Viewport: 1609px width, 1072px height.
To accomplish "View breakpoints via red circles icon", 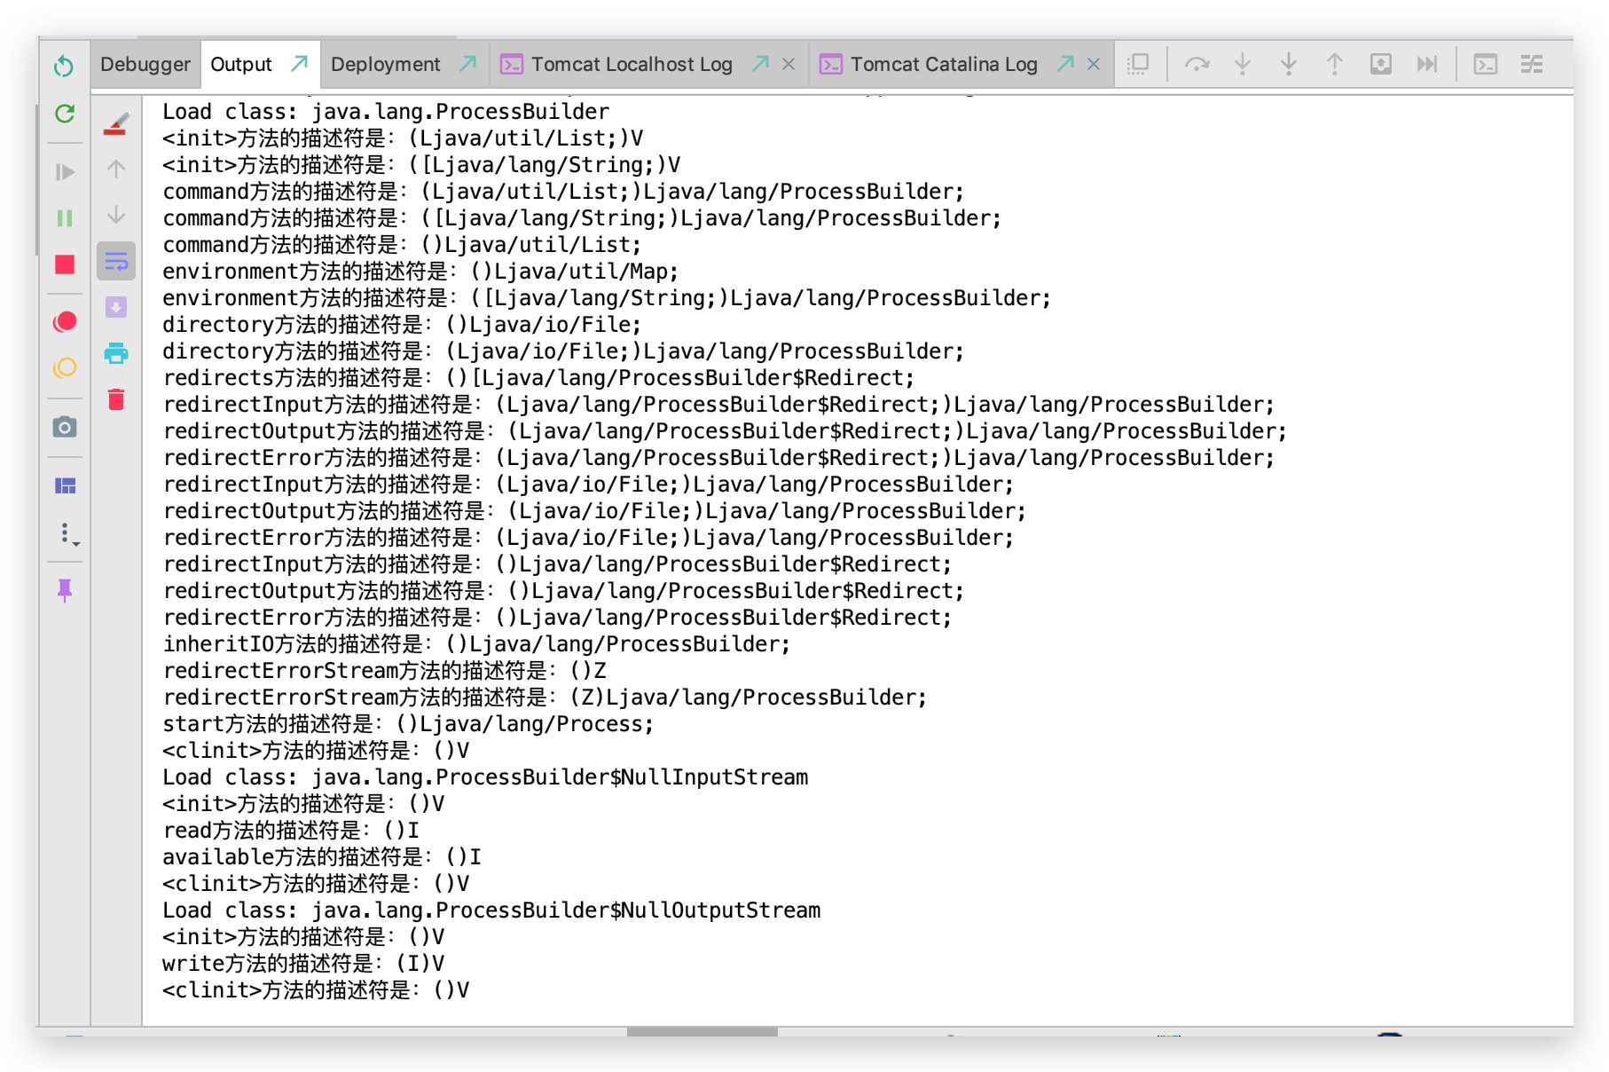I will (x=65, y=321).
